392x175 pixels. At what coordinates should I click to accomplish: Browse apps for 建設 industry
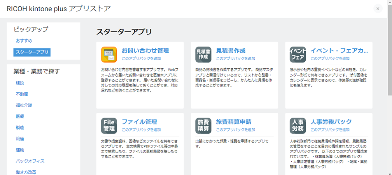tap(20, 83)
